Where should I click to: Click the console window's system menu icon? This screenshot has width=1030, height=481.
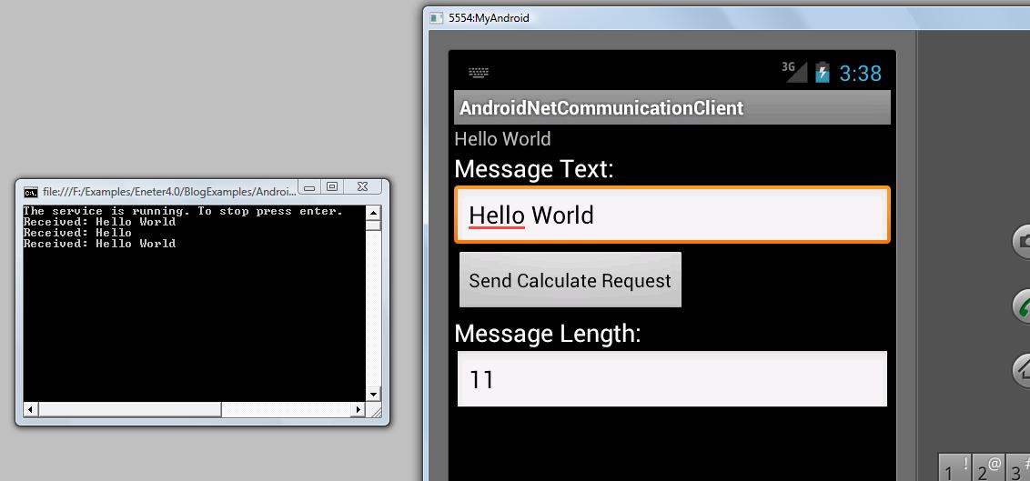pos(31,191)
